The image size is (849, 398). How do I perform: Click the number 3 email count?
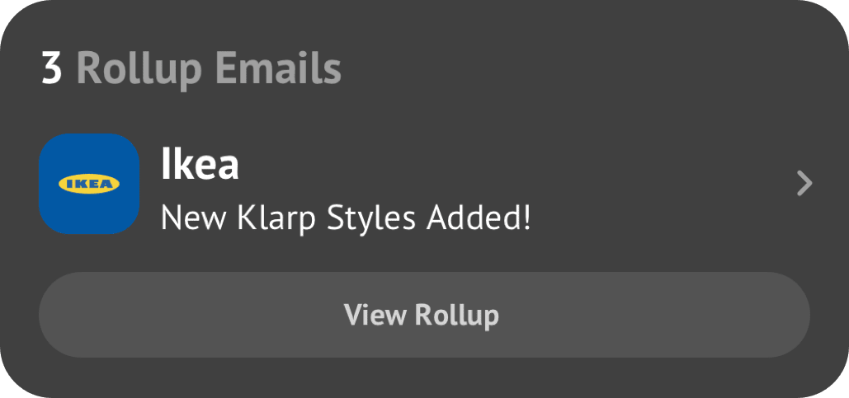tap(51, 69)
